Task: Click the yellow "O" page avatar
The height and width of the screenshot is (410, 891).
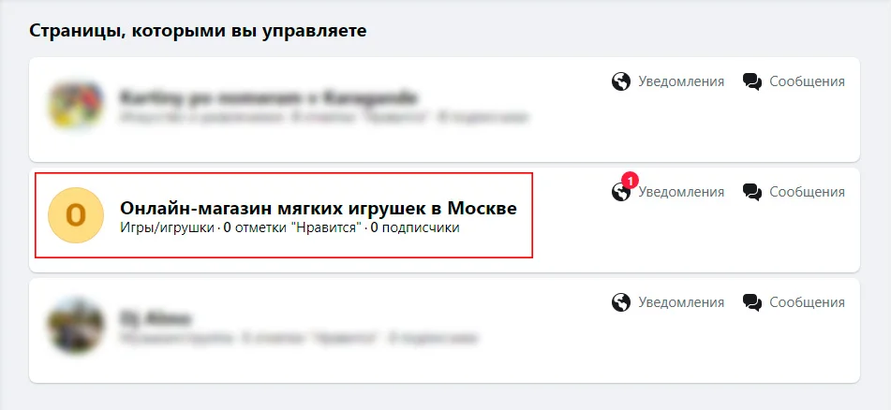Action: pyautogui.click(x=76, y=215)
